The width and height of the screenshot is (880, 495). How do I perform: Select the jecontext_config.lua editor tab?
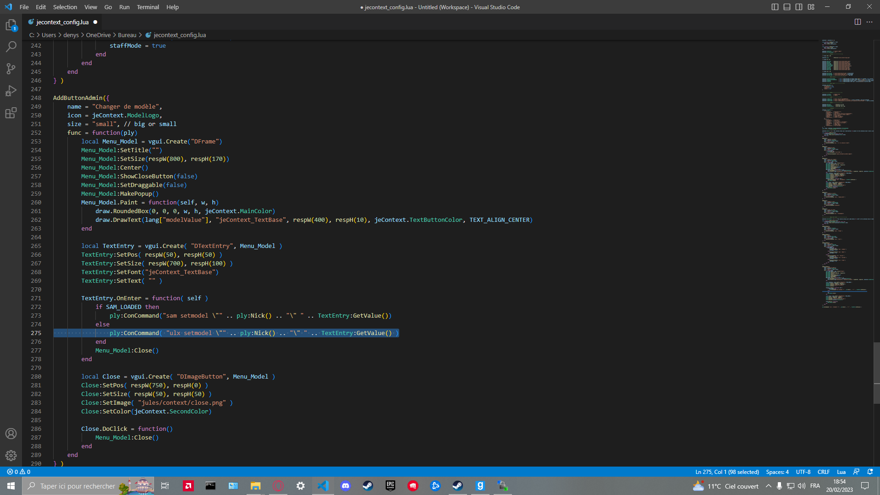coord(62,22)
